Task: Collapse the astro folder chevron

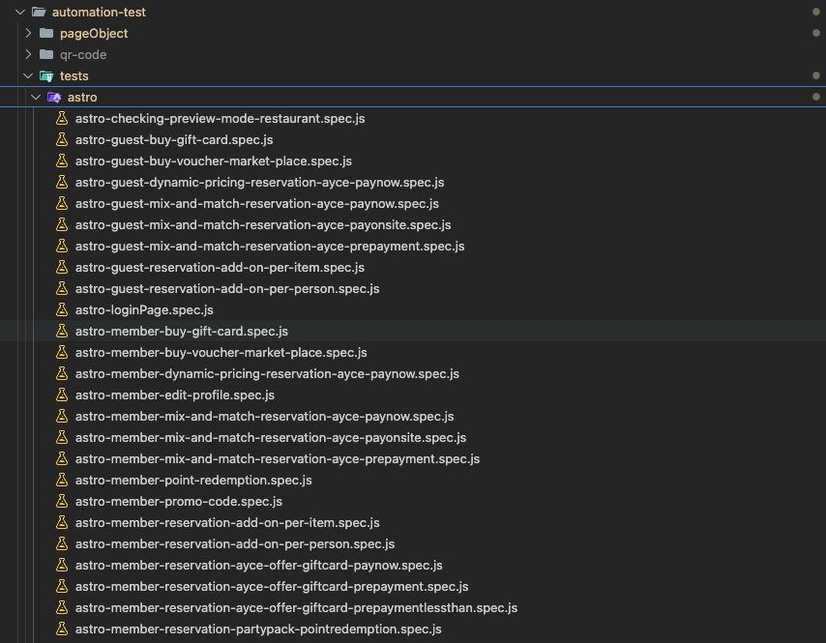Action: [36, 98]
